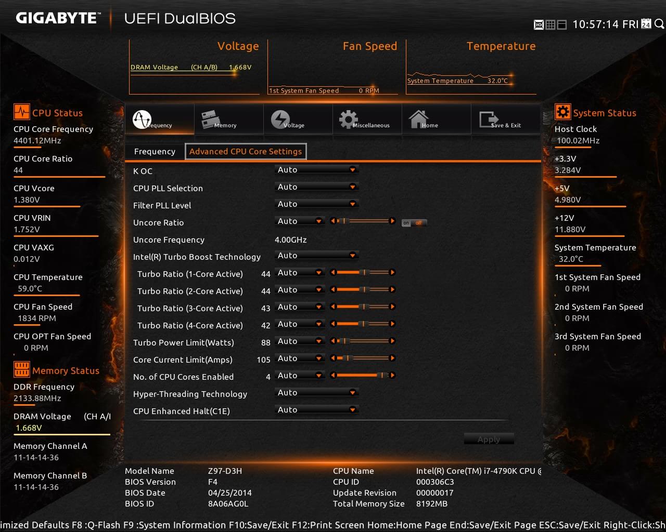Click the Turbo Ratio (3-Core Active) slider

pyautogui.click(x=363, y=307)
